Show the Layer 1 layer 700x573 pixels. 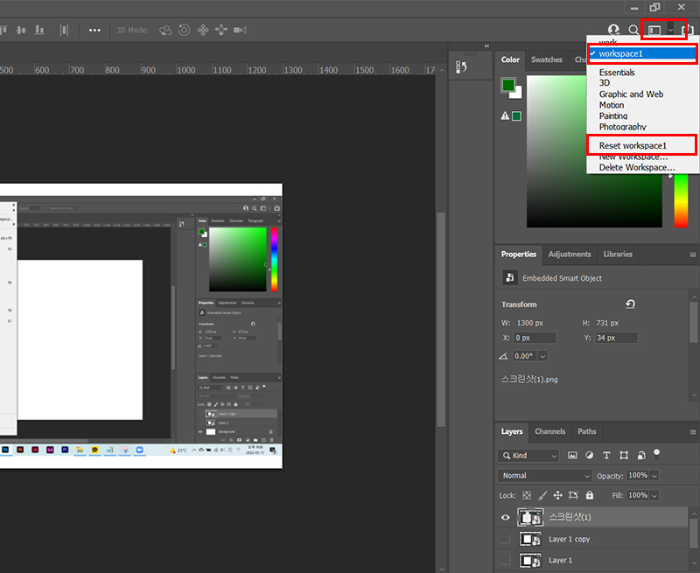[x=506, y=560]
